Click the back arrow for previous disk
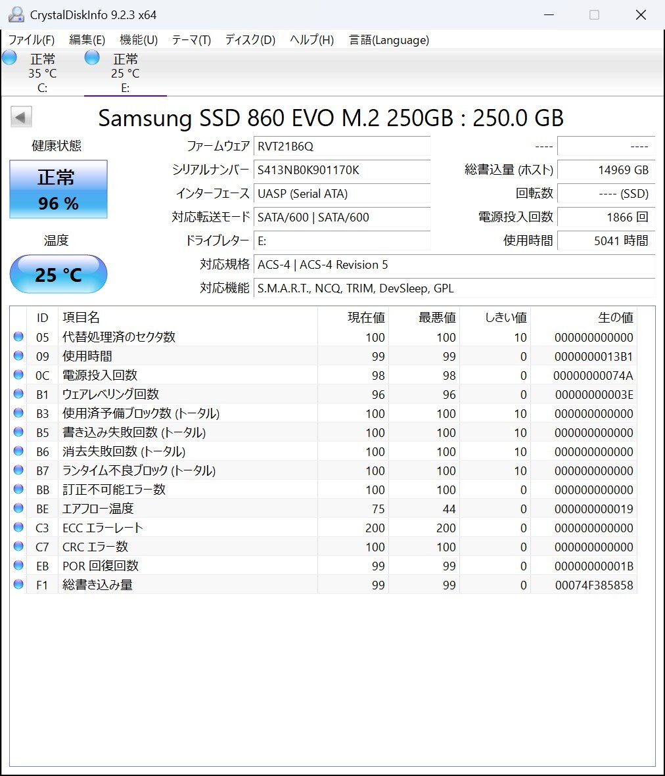 (21, 118)
